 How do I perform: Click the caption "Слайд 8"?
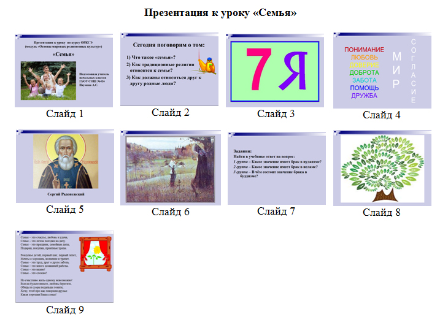tap(382, 213)
